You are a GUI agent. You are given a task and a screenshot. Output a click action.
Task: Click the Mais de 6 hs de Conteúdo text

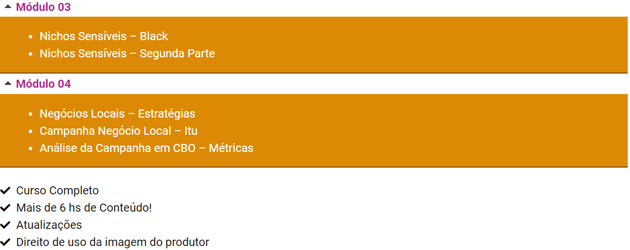(84, 208)
